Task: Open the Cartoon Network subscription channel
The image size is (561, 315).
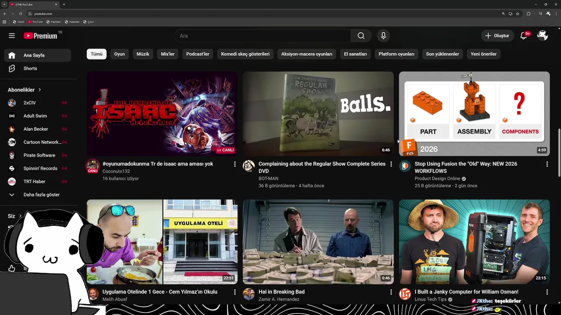Action: 38,142
